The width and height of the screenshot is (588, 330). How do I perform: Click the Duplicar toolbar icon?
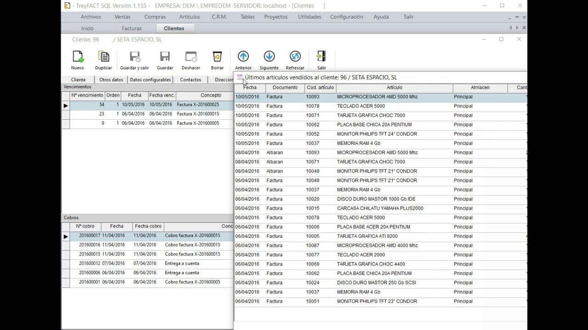(x=103, y=57)
